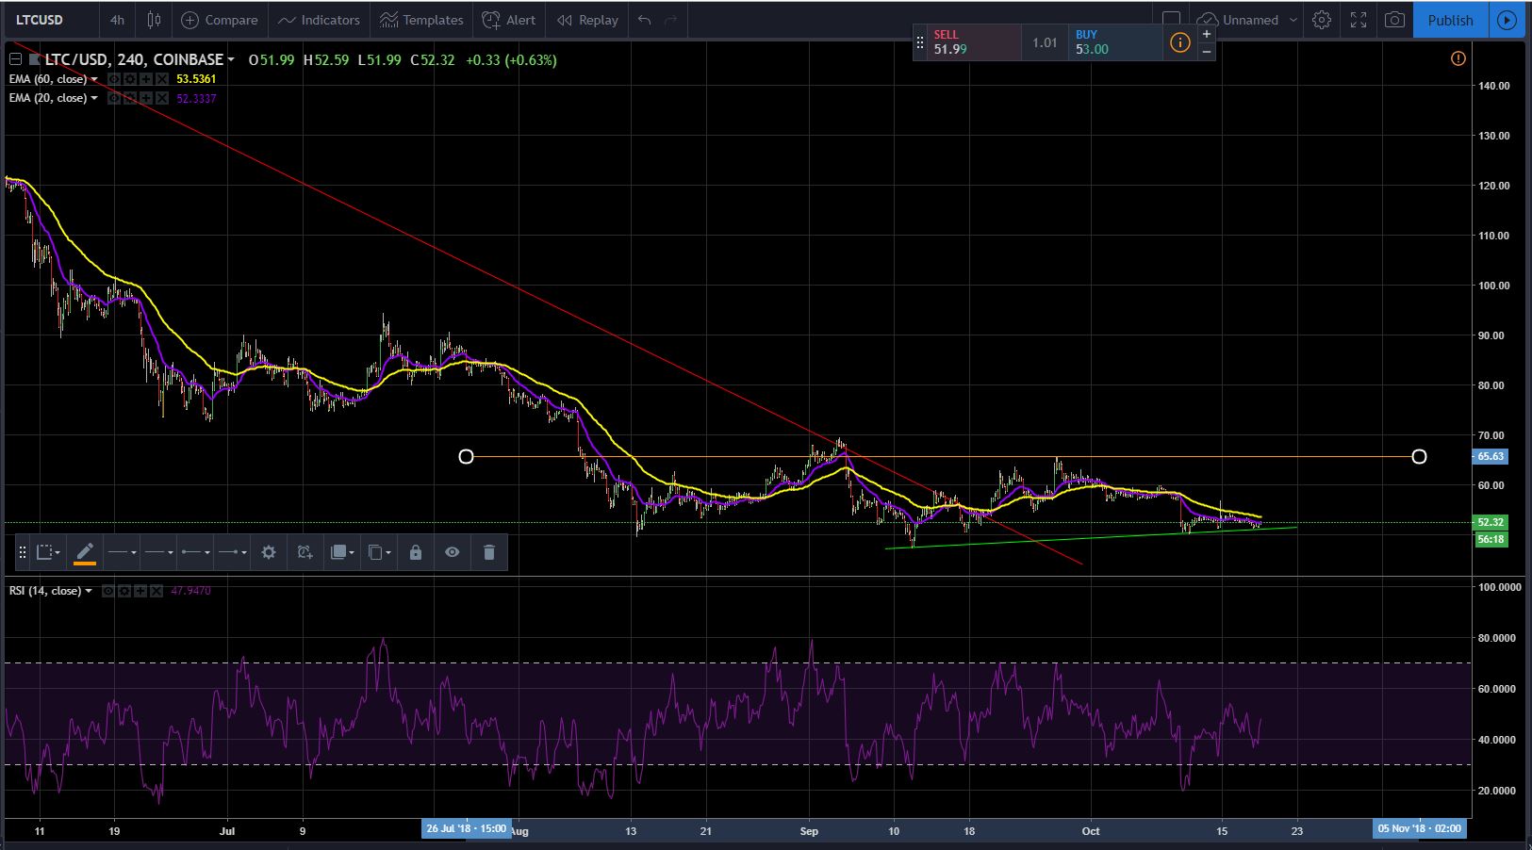Add alert on the selected drawing
1532x850 pixels.
coord(305,552)
